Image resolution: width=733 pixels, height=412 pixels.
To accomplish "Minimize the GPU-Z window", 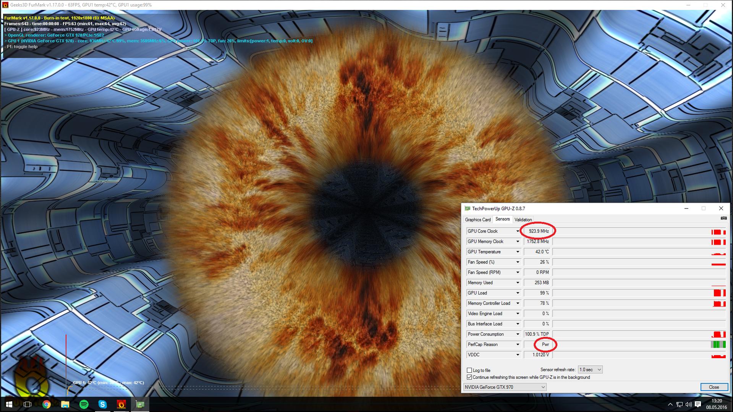I will click(686, 208).
